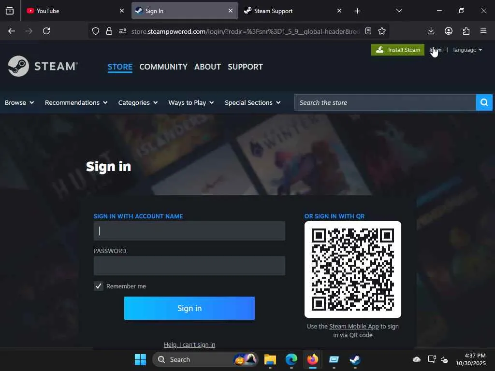Toggle reader view icon in address bar

pos(368,31)
